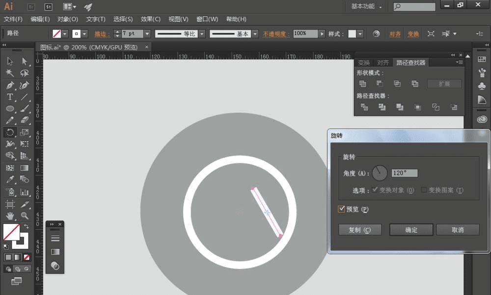Click Merge in Pathfinder row
This screenshot has height=295, width=491.
[x=400, y=107]
